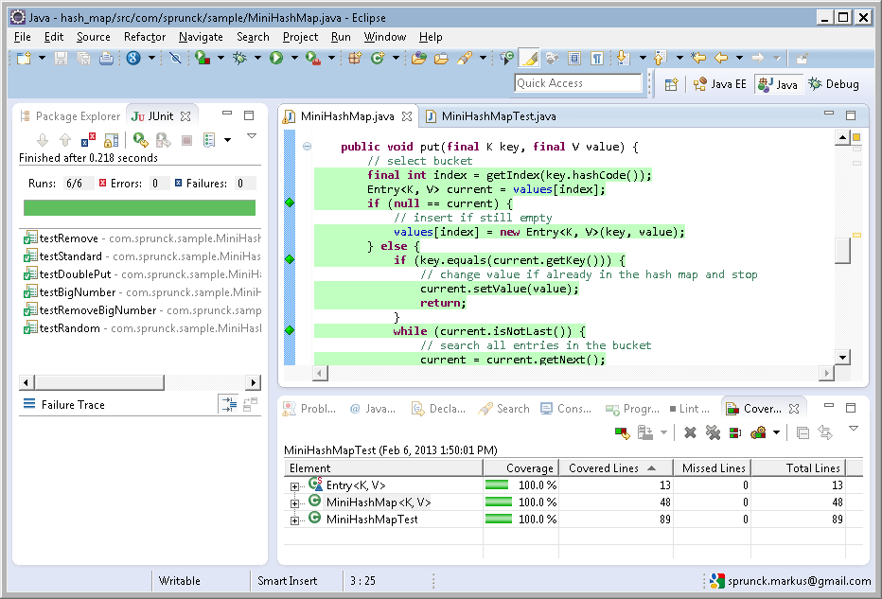Click Relaunch Coverage Session icon
The height and width of the screenshot is (599, 882).
pyautogui.click(x=622, y=432)
